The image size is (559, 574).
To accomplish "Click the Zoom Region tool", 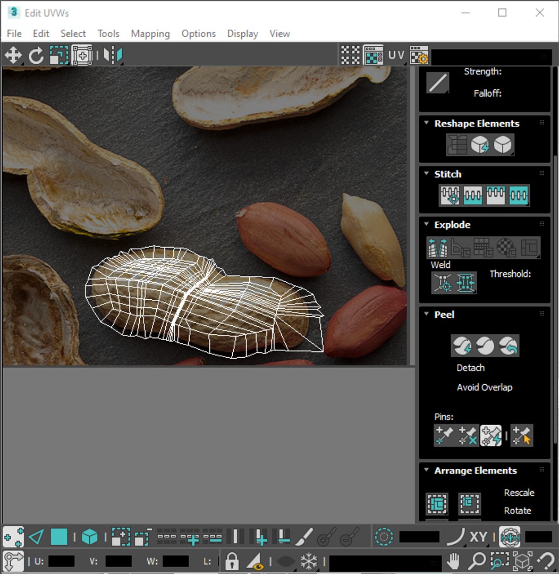I will [500, 561].
